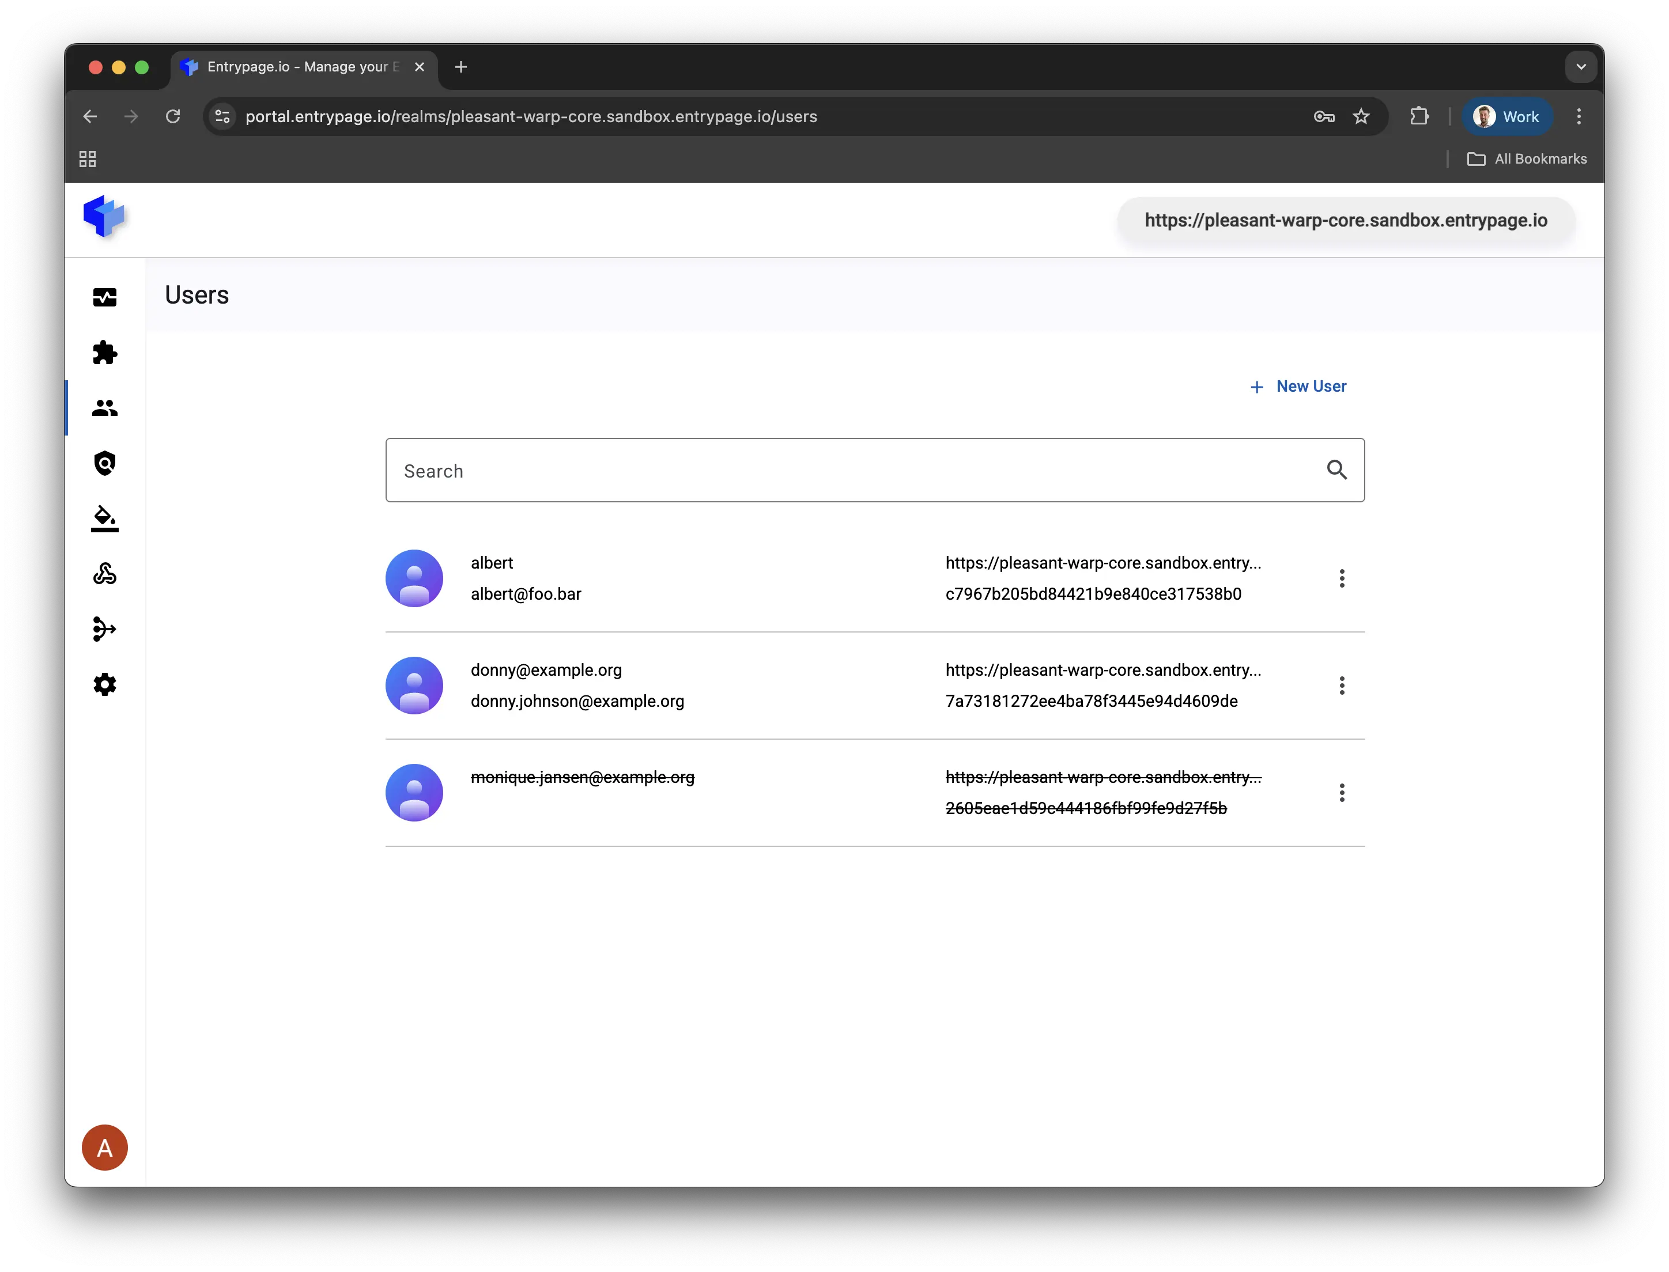Click the Users page heading
This screenshot has height=1272, width=1669.
pyautogui.click(x=197, y=296)
